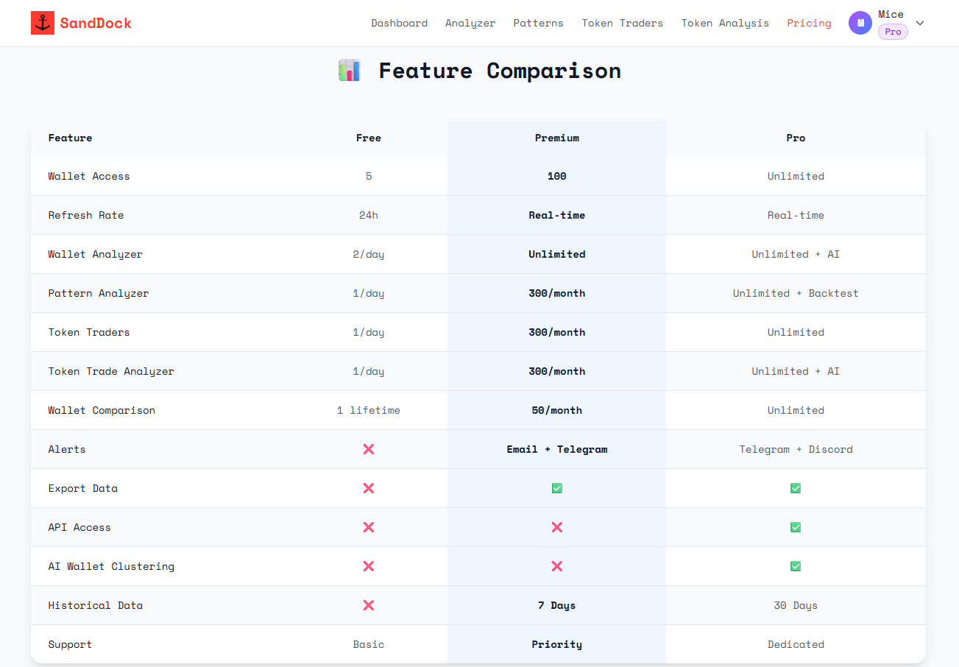Click the Refresh Rate row label
This screenshot has width=959, height=667.
click(x=86, y=215)
